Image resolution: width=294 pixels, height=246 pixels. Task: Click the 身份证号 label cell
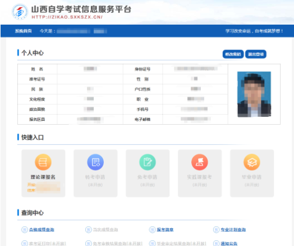(143, 69)
